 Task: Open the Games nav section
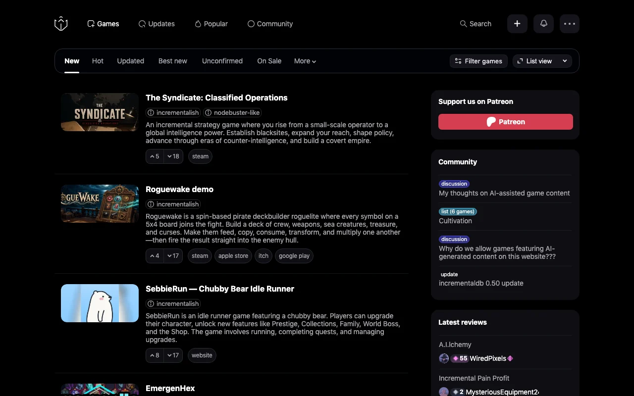[x=103, y=24]
